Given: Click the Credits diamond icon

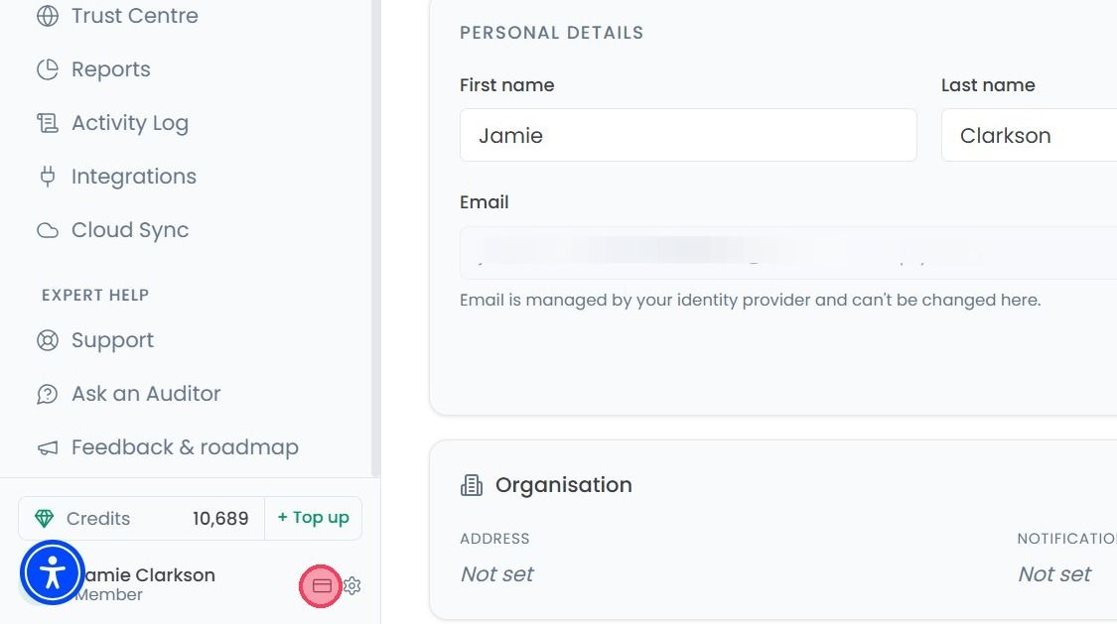Looking at the screenshot, I should pos(44,518).
